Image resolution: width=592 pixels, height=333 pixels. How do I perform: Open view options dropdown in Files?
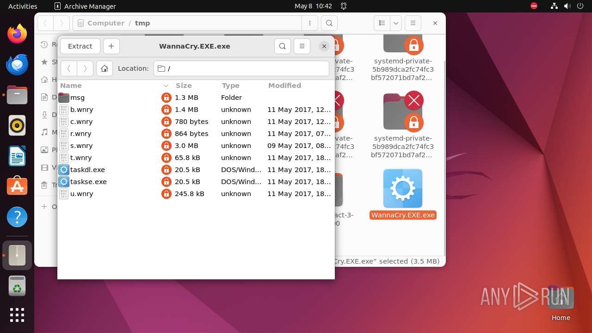(396, 23)
